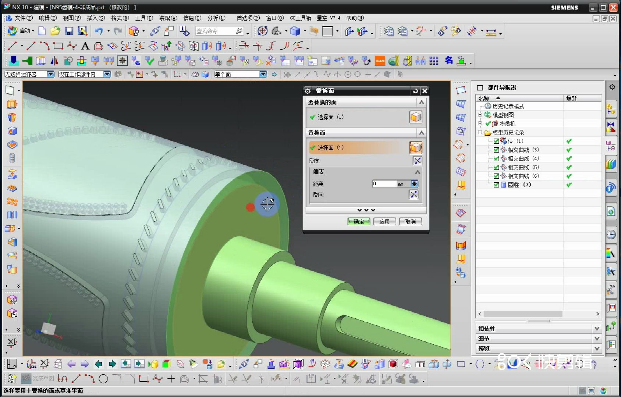This screenshot has height=397, width=621.
Task: Select the Text tool letter A icon
Action: click(x=85, y=46)
